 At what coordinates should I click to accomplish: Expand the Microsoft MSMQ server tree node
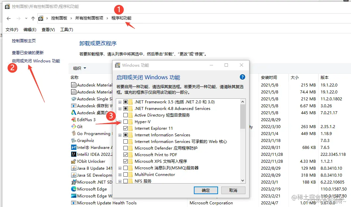(120, 168)
